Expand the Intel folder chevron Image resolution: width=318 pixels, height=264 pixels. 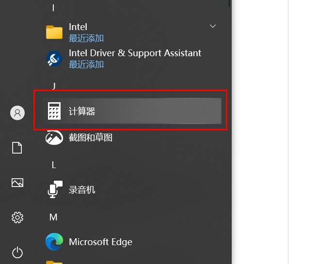[212, 26]
